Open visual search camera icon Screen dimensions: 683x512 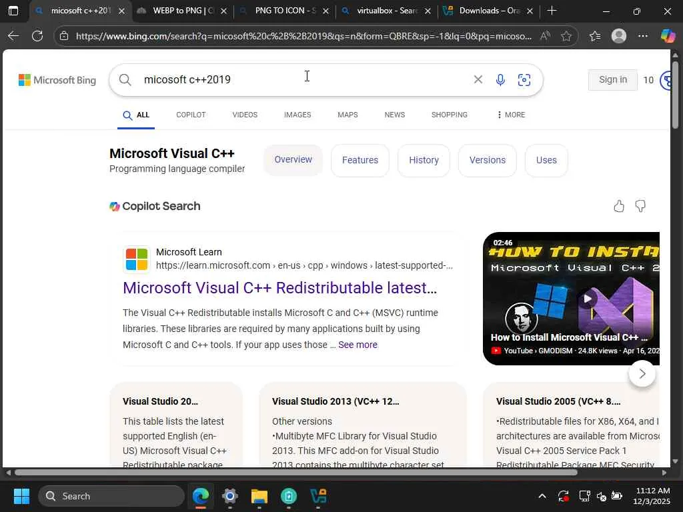pos(524,80)
